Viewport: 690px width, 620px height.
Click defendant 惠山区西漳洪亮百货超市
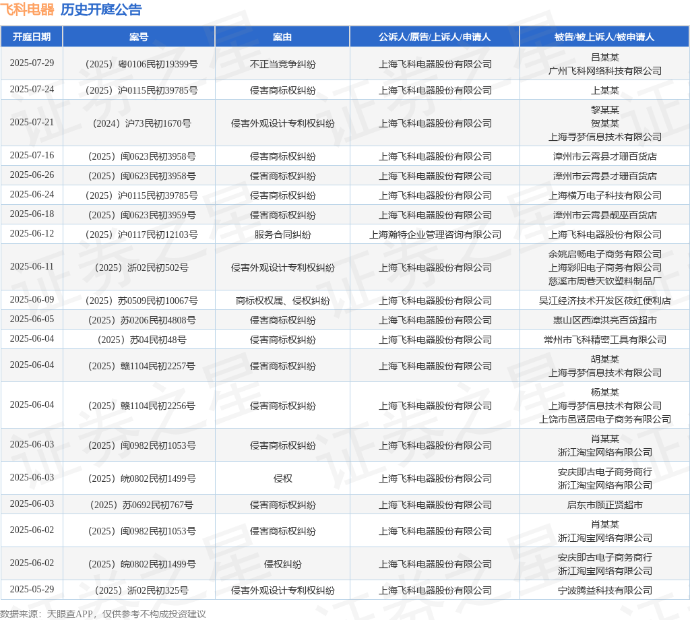[604, 320]
